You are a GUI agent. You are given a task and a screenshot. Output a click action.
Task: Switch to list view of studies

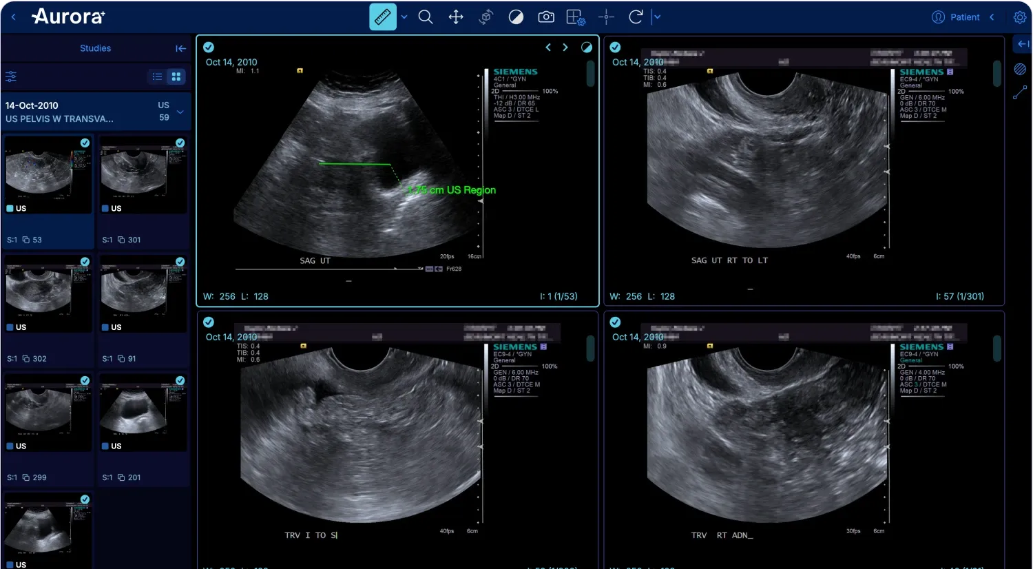158,76
